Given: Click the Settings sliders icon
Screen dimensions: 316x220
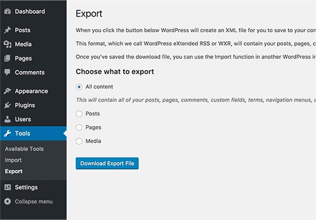Looking at the screenshot, I should pos(7,187).
